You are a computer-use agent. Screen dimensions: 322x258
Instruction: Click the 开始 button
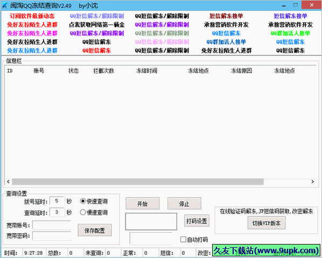coord(142,204)
